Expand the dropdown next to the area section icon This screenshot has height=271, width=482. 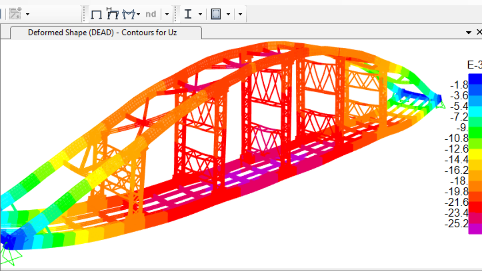pos(228,15)
